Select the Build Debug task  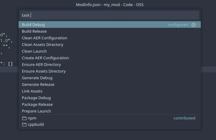pyautogui.click(x=110, y=24)
